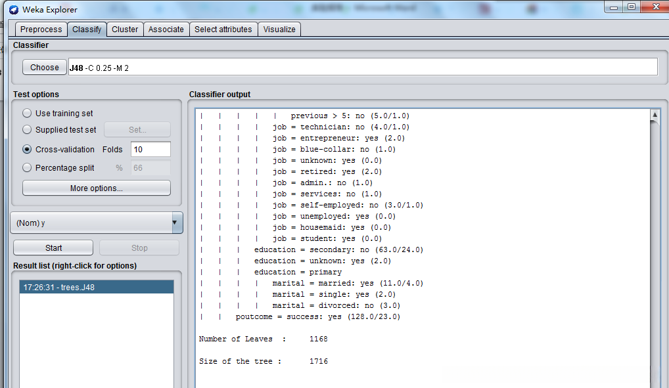The height and width of the screenshot is (388, 669).
Task: Click J48 classifier options text field
Action: (x=363, y=68)
